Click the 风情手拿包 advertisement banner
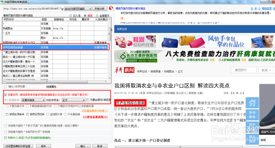The height and width of the screenshot is (148, 275). click(x=217, y=42)
